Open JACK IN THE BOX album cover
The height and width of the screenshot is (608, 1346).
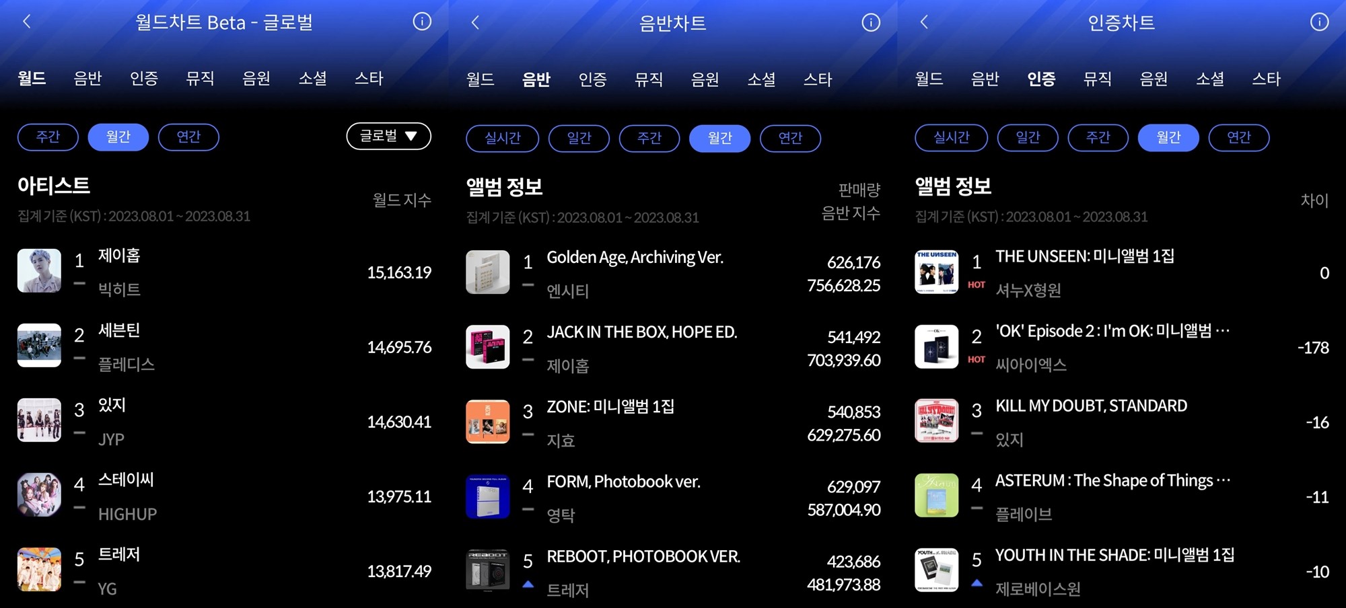click(488, 347)
